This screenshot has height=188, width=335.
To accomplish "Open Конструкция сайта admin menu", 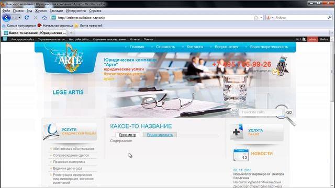I will click(23, 39).
